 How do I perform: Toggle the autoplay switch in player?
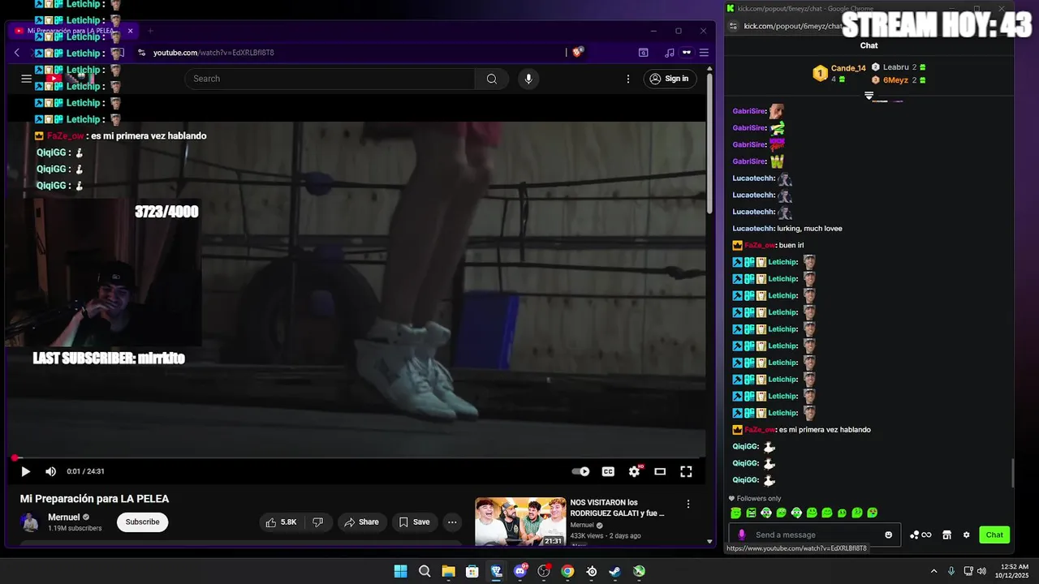[580, 471]
